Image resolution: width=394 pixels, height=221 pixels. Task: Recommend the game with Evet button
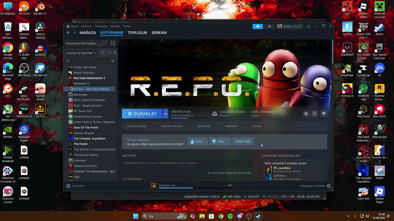198,142
